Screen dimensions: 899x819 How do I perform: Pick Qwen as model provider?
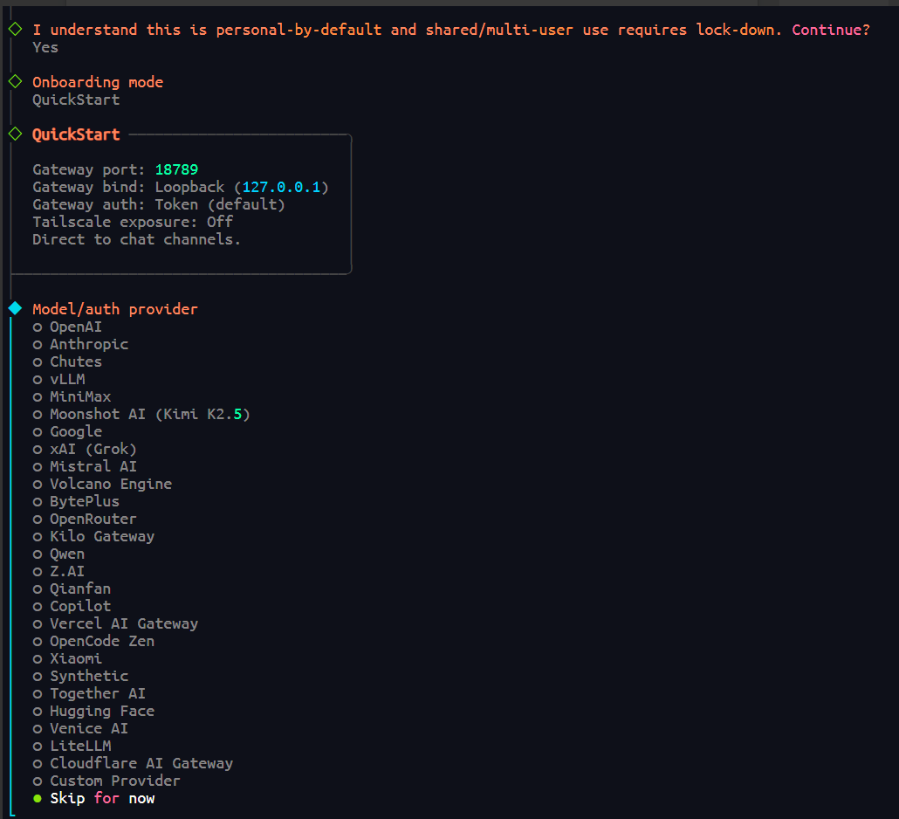[58, 554]
